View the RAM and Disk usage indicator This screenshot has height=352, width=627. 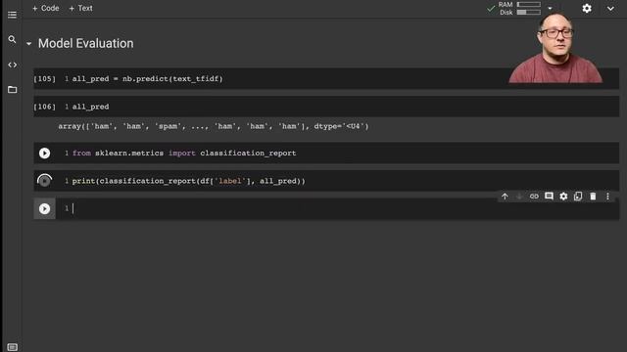point(519,8)
